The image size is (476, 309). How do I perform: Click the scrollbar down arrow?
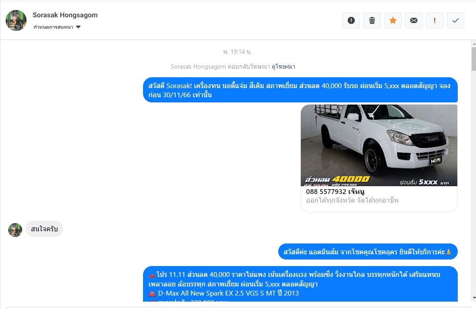click(x=473, y=298)
